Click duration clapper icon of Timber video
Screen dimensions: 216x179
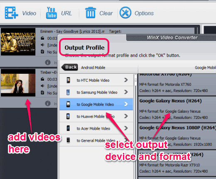coord(42,79)
